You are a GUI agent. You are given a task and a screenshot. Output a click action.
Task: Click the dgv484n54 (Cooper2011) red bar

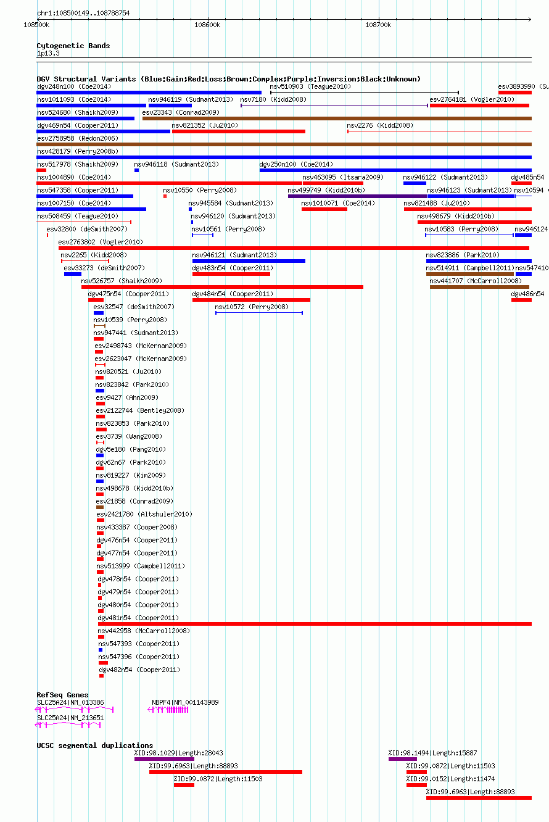click(x=251, y=300)
